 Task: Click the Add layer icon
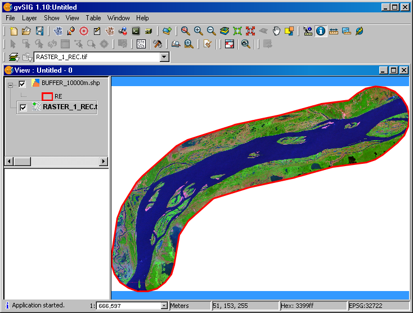pos(167,31)
